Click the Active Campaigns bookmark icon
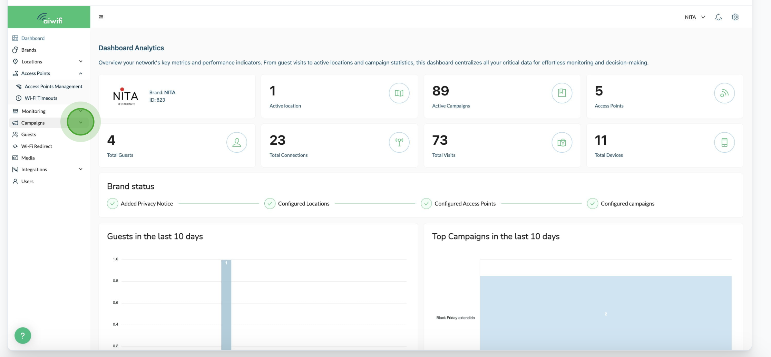 [x=562, y=93]
